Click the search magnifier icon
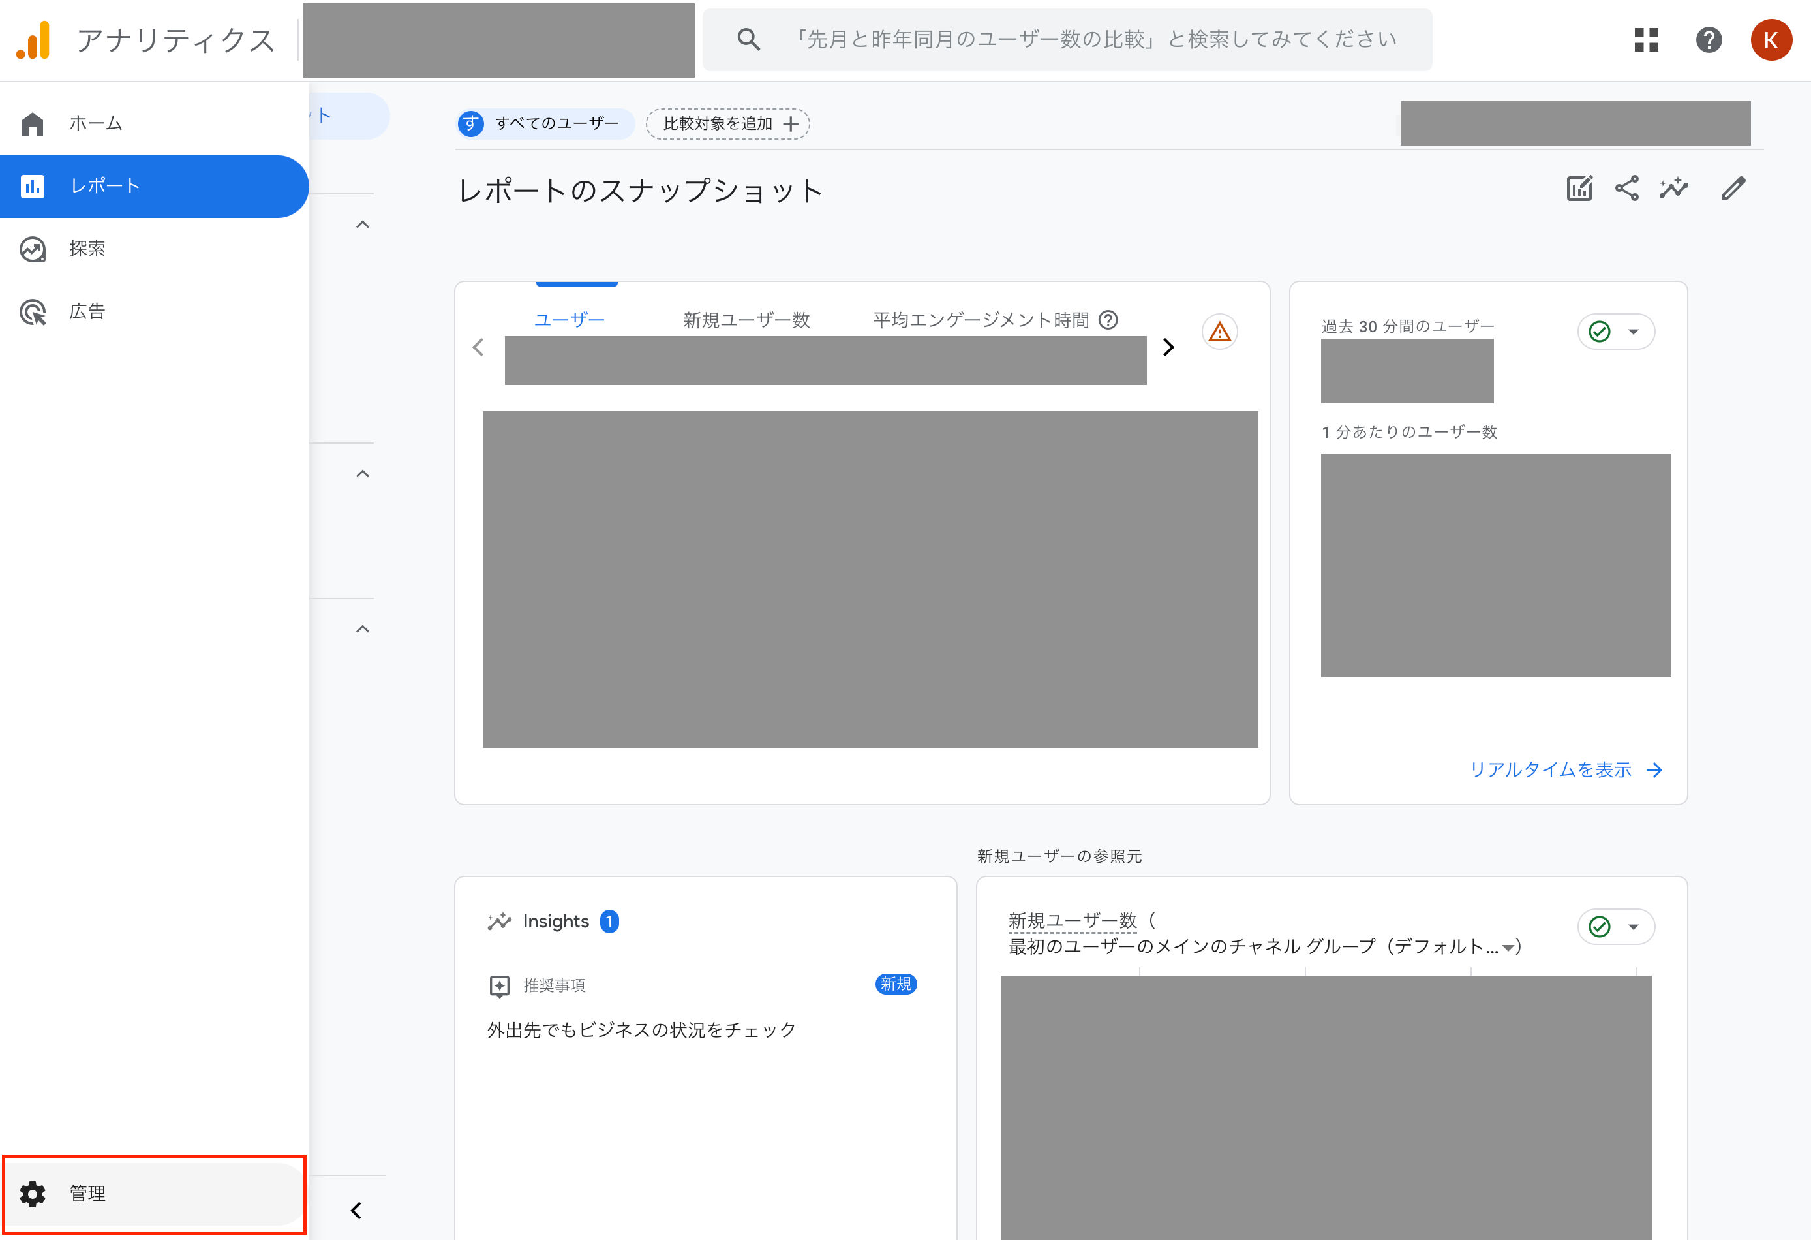Image resolution: width=1811 pixels, height=1240 pixels. 748,40
